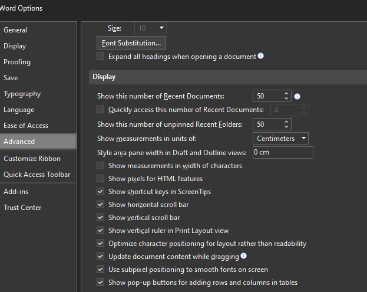Increase Recent Documents number with up arrow
The width and height of the screenshot is (367, 292).
coord(286,94)
